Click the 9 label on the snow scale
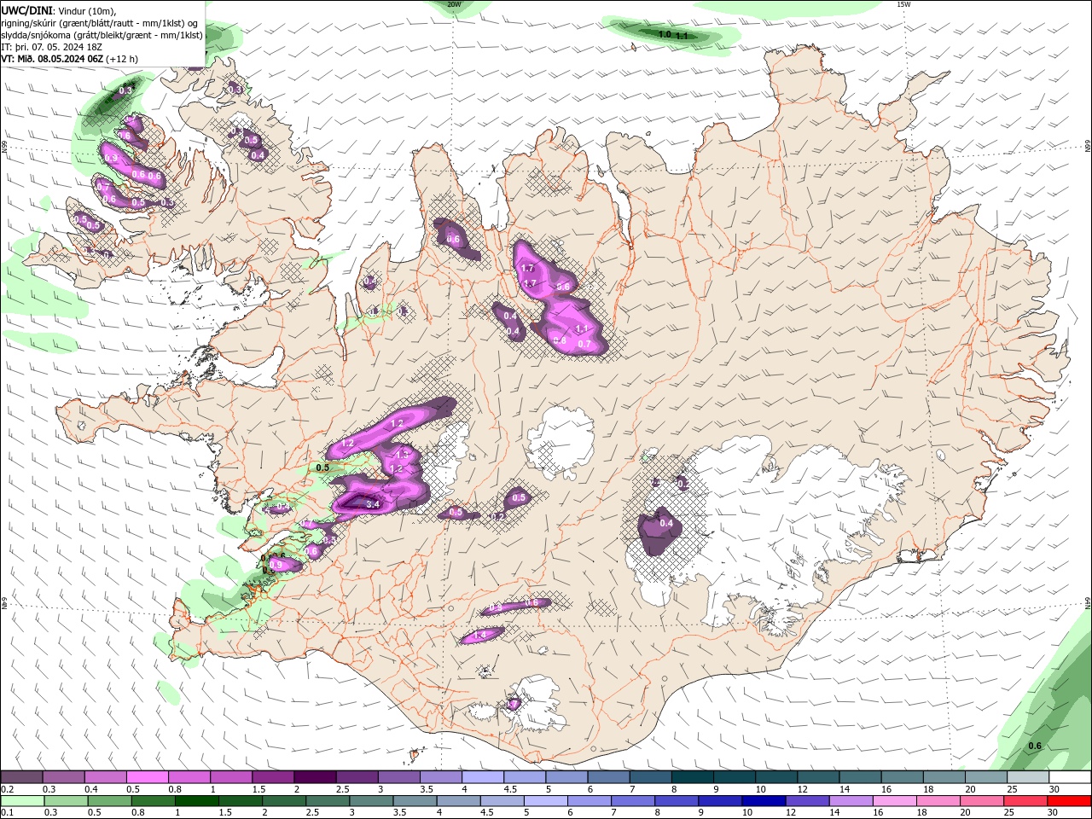This screenshot has height=819, width=1092. point(715,789)
